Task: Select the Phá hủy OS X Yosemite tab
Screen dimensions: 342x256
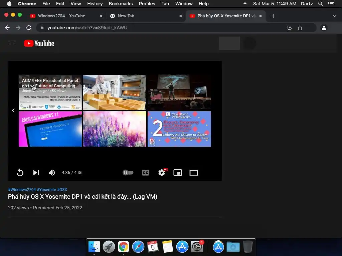Action: tap(226, 16)
